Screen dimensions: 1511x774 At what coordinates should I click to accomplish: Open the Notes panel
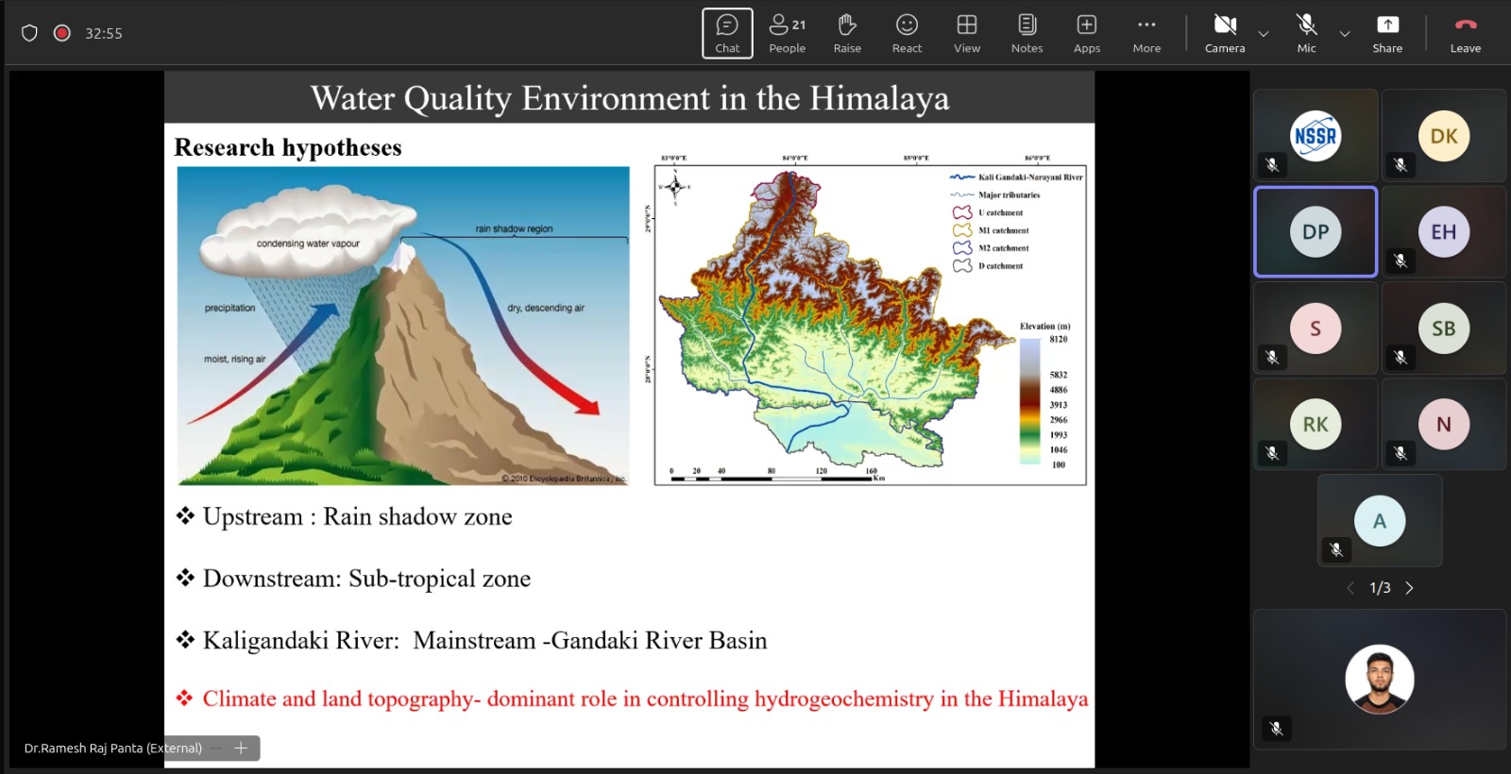pyautogui.click(x=1027, y=33)
